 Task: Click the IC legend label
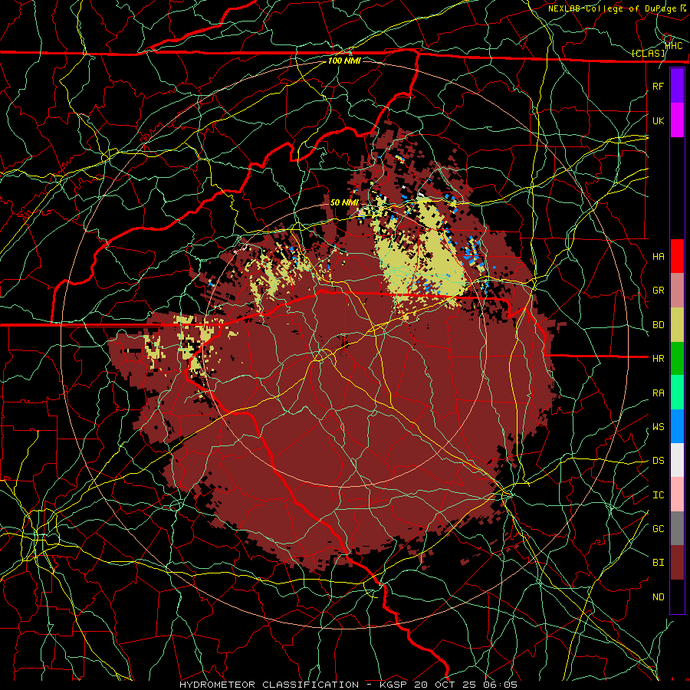[x=658, y=495]
